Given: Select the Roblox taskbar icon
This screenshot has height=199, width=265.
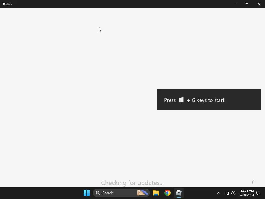Looking at the screenshot, I should coord(179,193).
